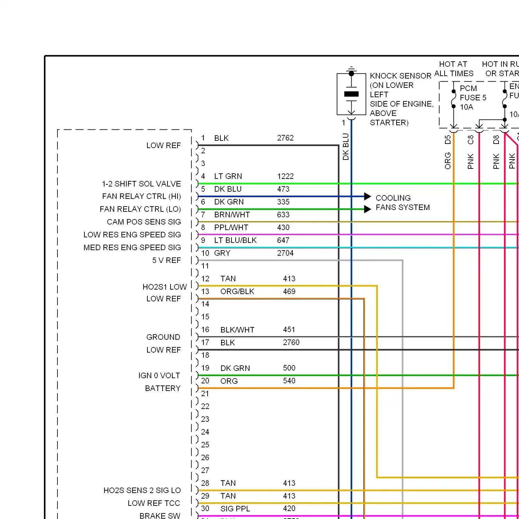Click the FAN RELAY CTRL (HI) label
This screenshot has width=519, height=519.
pyautogui.click(x=141, y=197)
